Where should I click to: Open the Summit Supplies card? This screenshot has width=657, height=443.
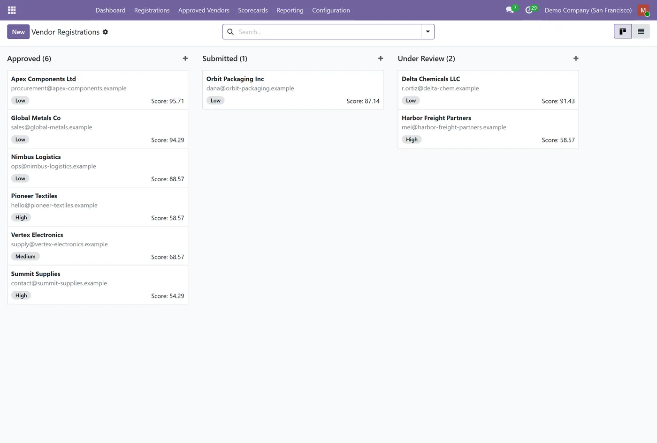pos(98,285)
